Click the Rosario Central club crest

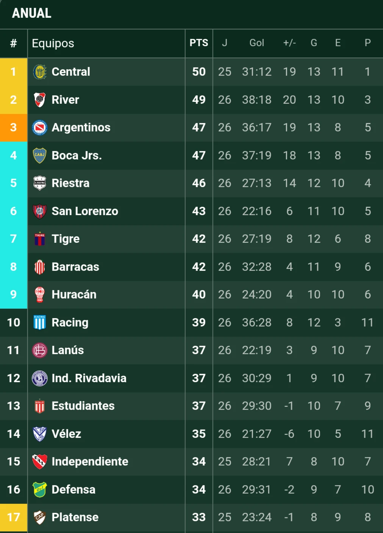40,72
